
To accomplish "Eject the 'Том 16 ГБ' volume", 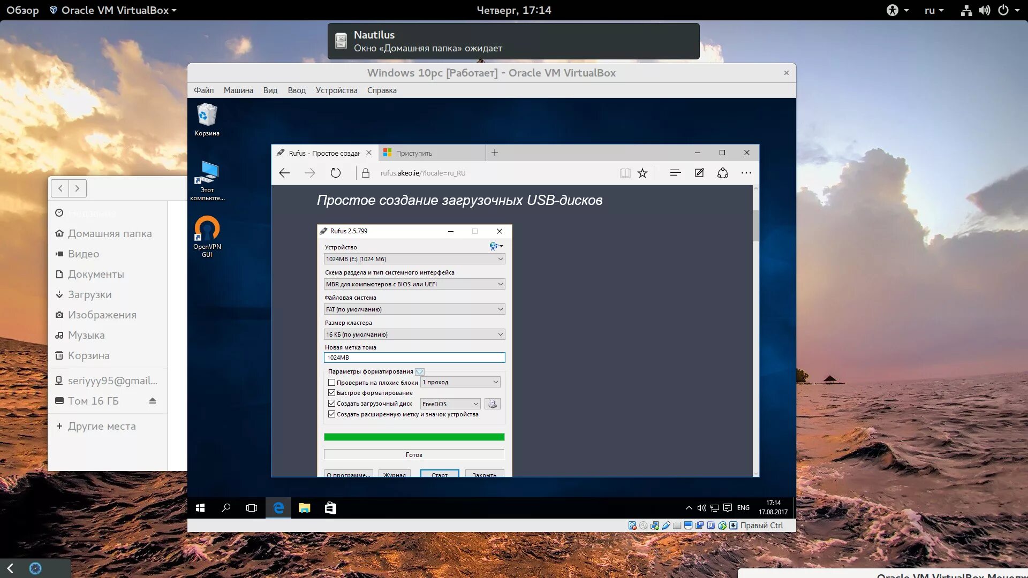I will [x=153, y=401].
